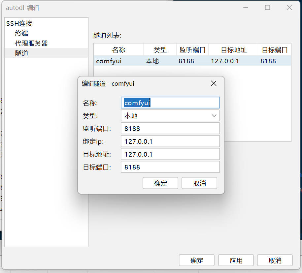
Task: Select SSH连接 in the left tree
Action: 19,23
